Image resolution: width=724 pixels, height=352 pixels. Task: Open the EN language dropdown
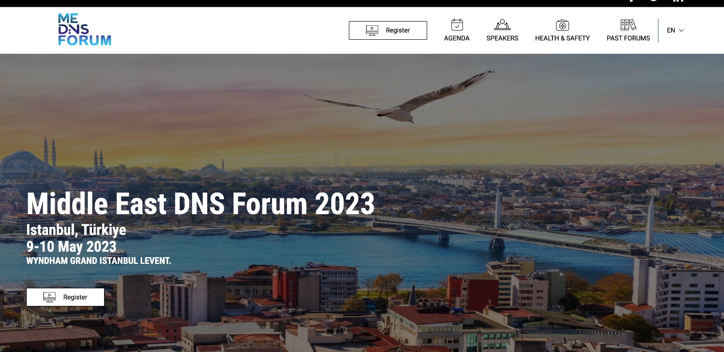click(x=675, y=30)
